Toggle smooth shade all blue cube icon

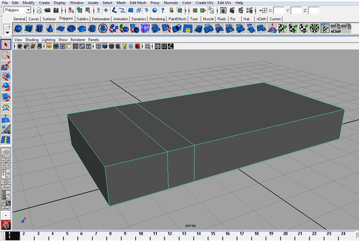point(105,47)
